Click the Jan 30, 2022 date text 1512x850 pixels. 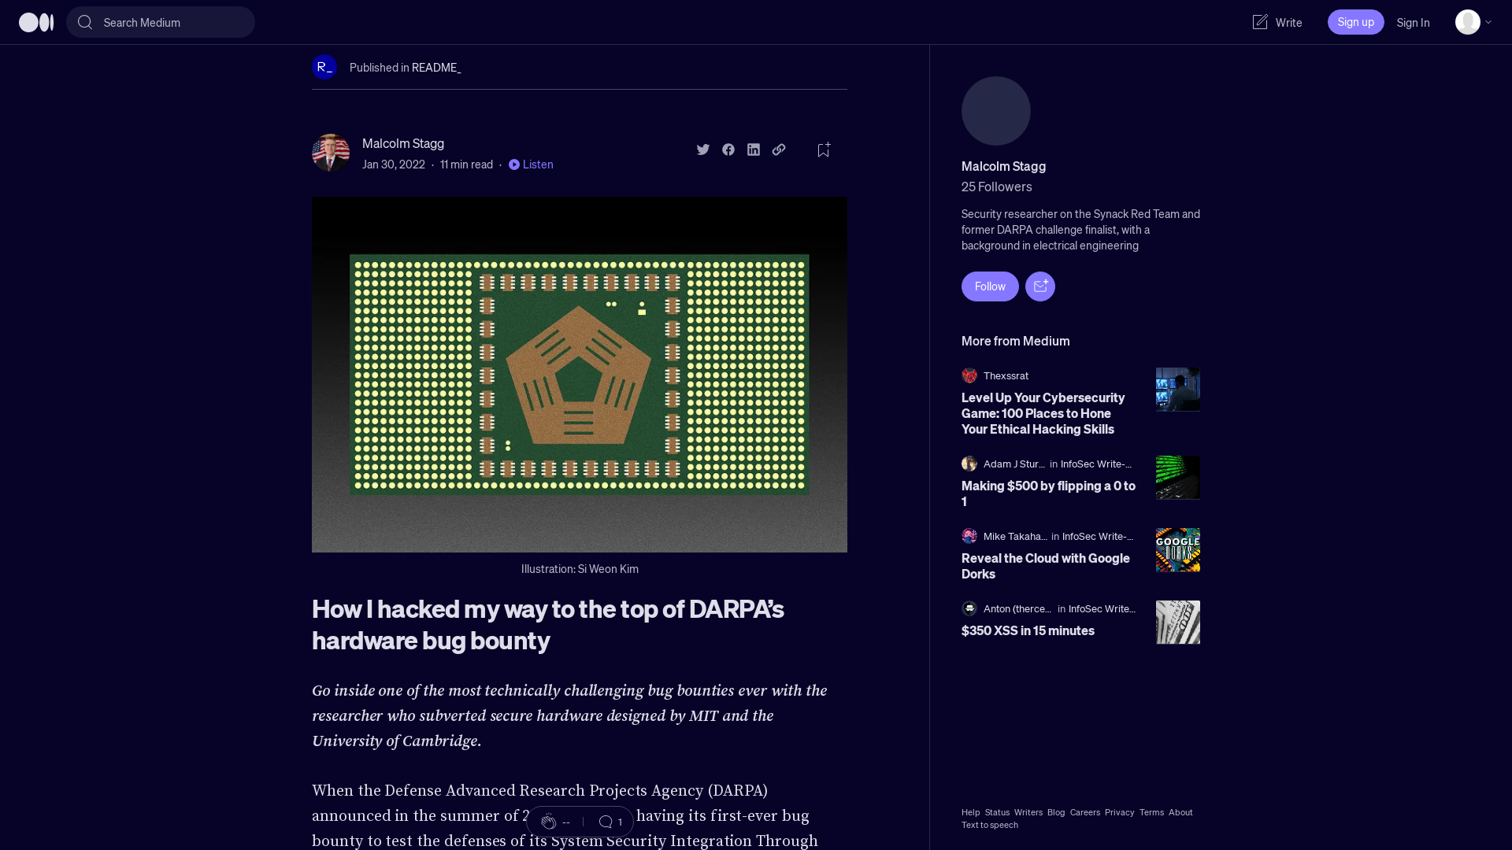coord(394,164)
